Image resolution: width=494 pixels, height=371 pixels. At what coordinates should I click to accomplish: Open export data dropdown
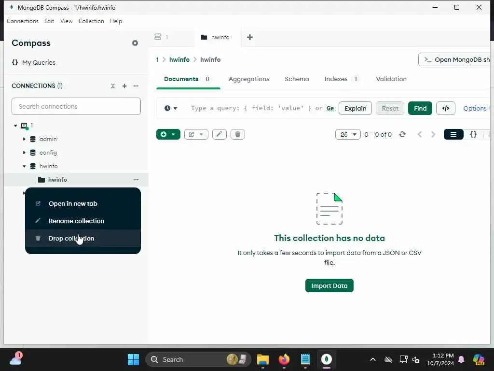pos(196,134)
